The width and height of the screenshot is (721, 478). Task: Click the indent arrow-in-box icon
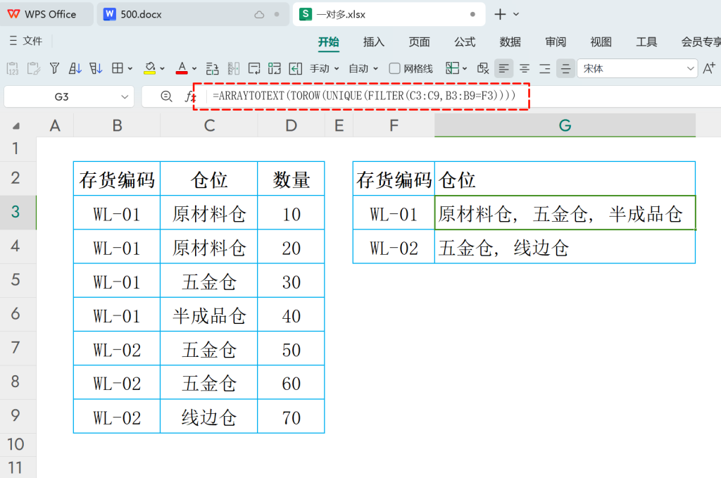point(295,68)
